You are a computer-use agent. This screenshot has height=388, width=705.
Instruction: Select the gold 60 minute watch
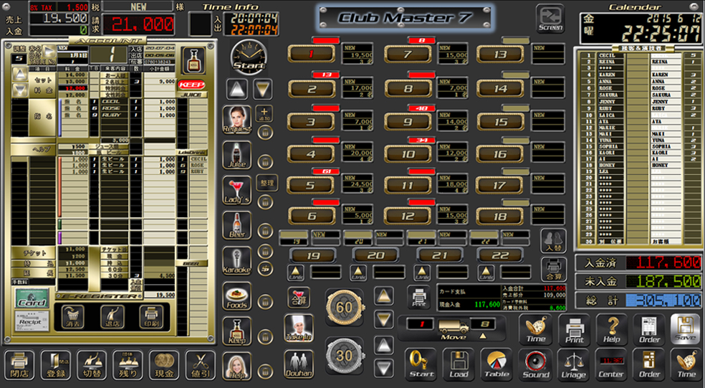click(x=345, y=308)
